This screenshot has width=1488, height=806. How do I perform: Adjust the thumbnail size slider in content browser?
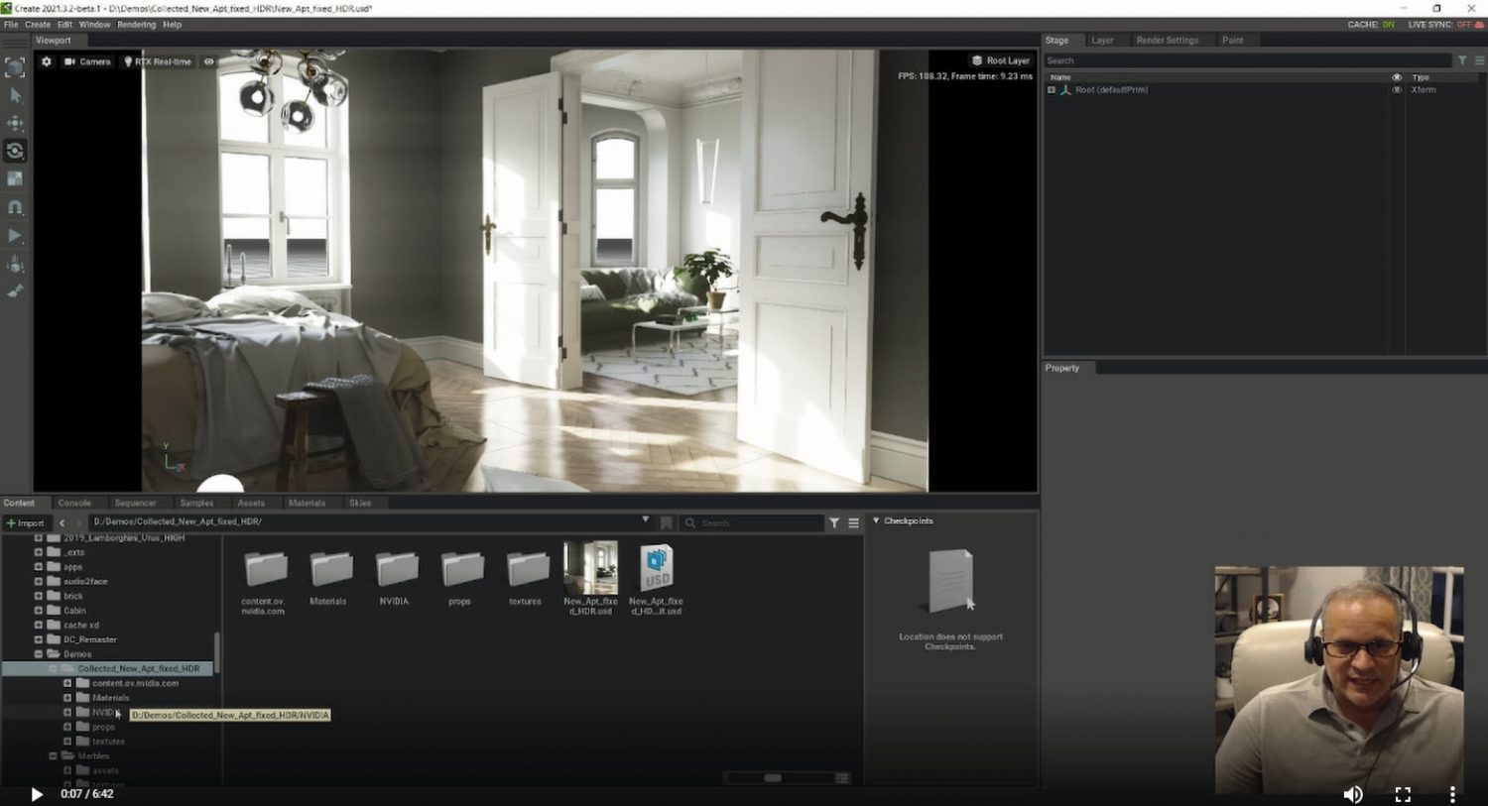click(773, 778)
